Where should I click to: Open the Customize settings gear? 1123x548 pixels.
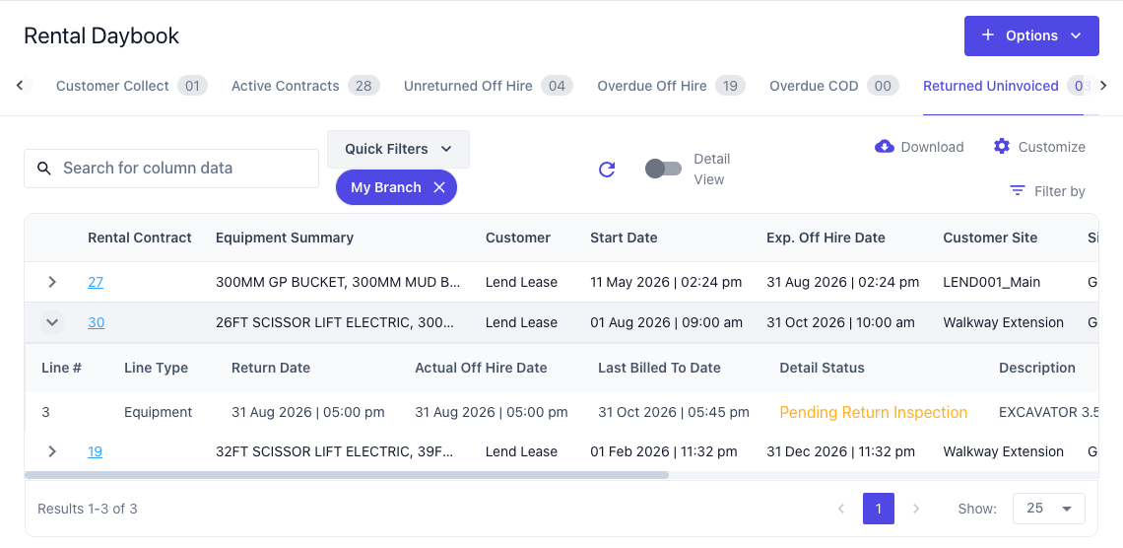(1039, 147)
